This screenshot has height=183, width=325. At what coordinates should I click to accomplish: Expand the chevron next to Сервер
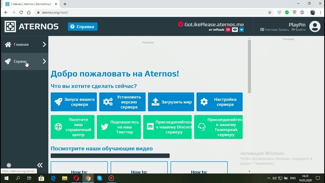click(x=44, y=61)
